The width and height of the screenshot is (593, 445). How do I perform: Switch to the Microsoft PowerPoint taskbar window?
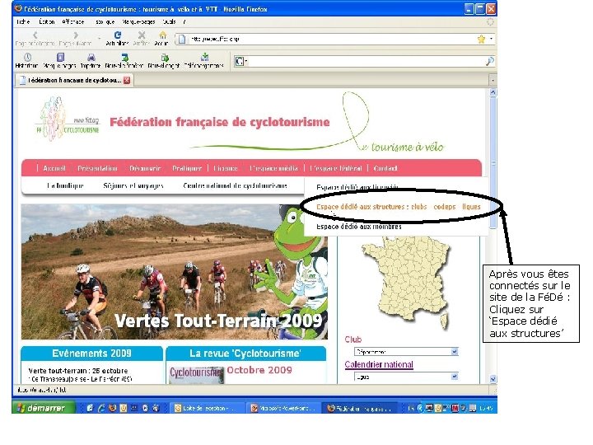284,408
